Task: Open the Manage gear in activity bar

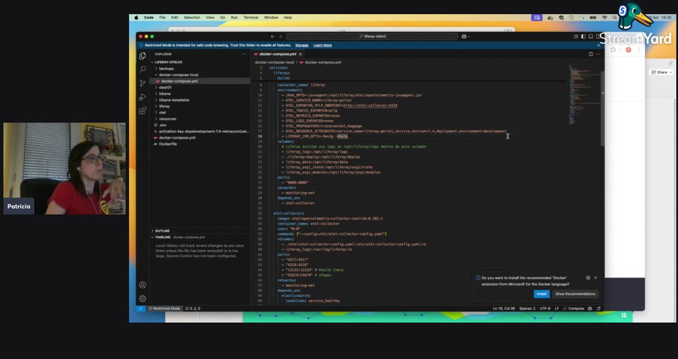Action: 142,299
